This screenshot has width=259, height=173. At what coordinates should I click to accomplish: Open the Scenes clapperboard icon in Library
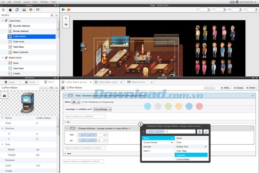coord(10,10)
